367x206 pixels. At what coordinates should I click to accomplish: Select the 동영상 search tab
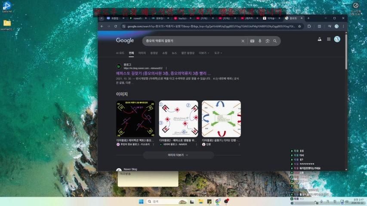coord(154,53)
